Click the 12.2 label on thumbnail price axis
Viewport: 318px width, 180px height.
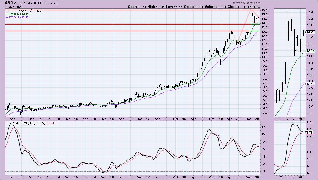coord(310,113)
